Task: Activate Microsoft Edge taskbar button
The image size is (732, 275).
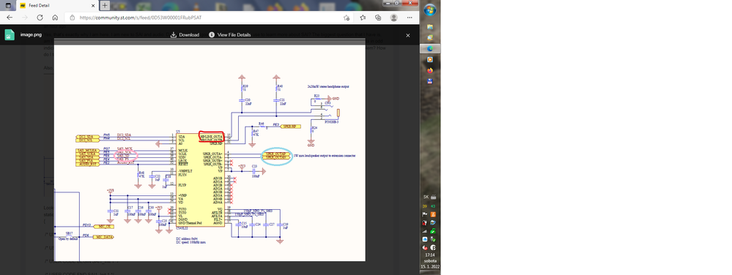Action: (x=430, y=48)
